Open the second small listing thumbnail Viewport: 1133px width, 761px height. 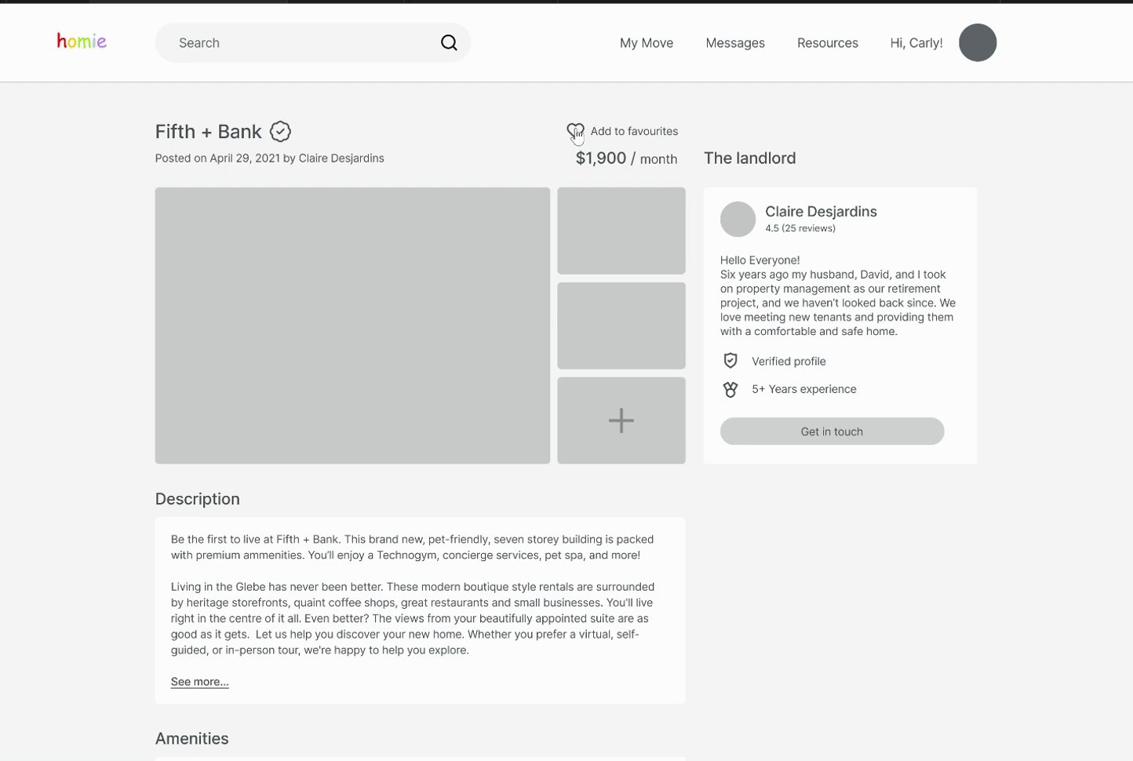(621, 326)
